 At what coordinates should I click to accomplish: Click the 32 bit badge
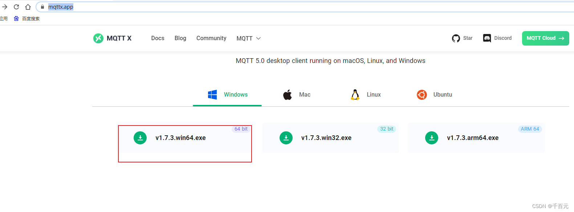click(x=387, y=129)
